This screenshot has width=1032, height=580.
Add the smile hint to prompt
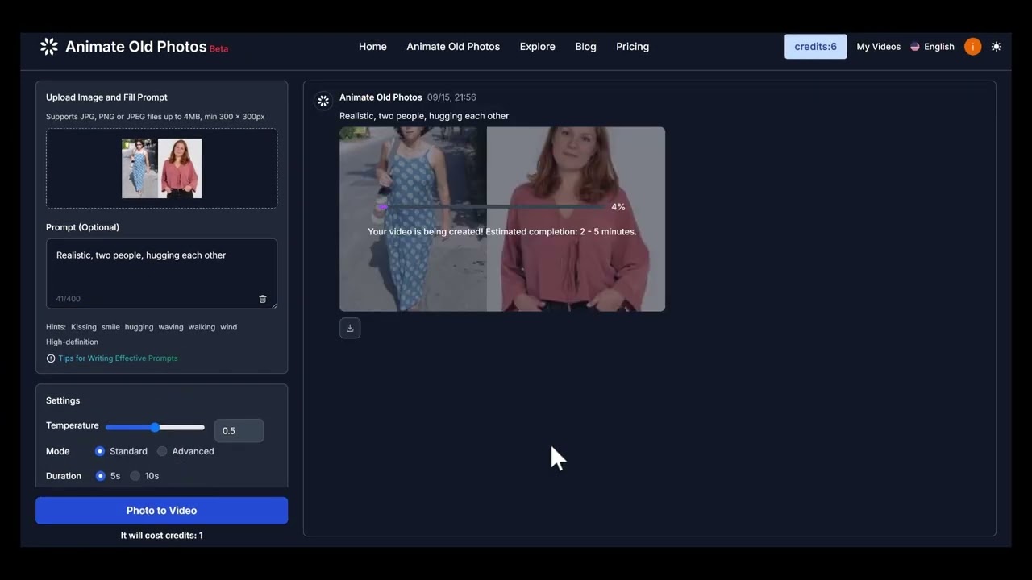pyautogui.click(x=110, y=327)
